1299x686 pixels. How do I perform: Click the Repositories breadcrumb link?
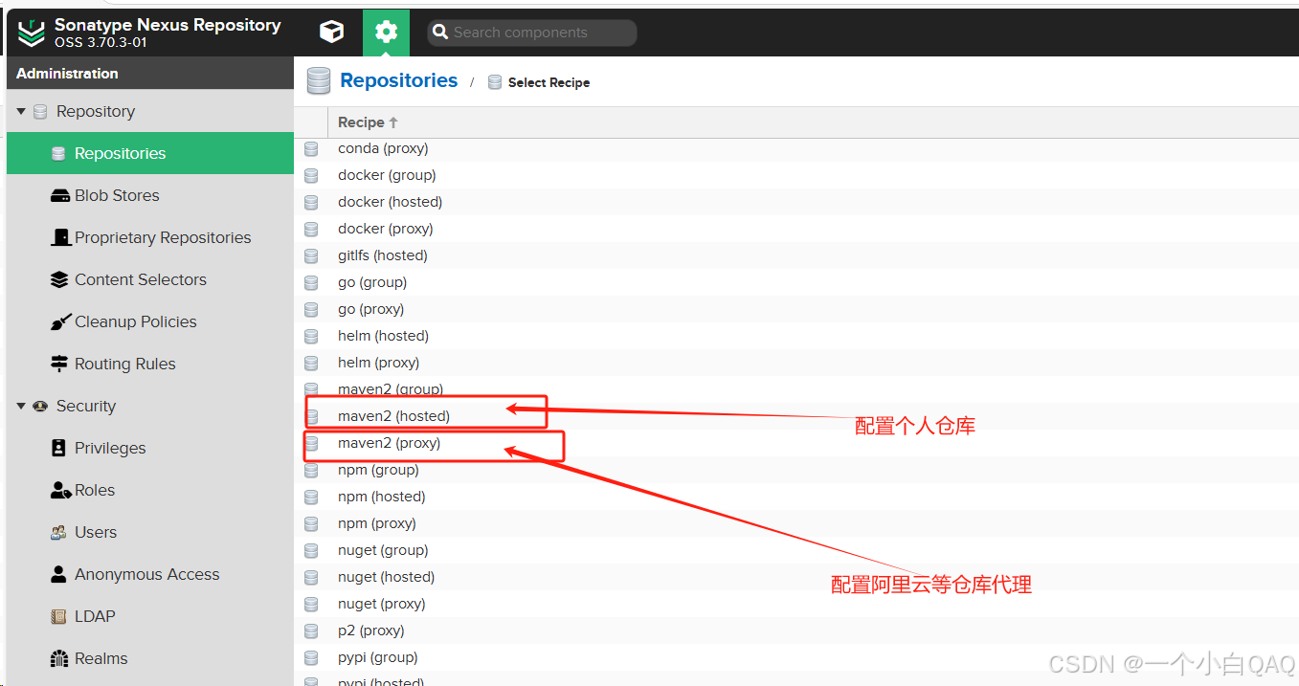[398, 80]
